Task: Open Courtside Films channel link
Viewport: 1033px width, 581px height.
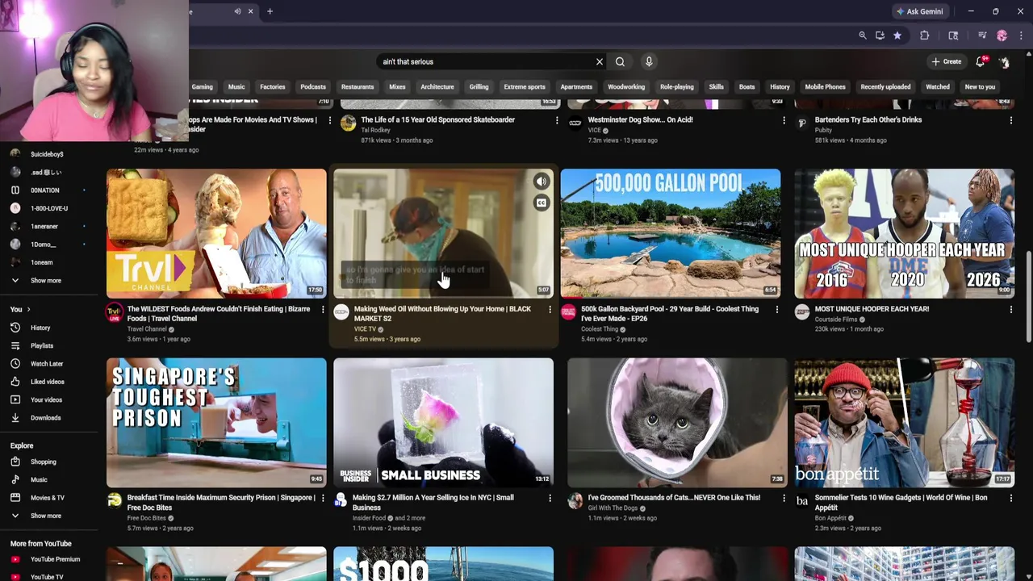Action: [x=836, y=320]
